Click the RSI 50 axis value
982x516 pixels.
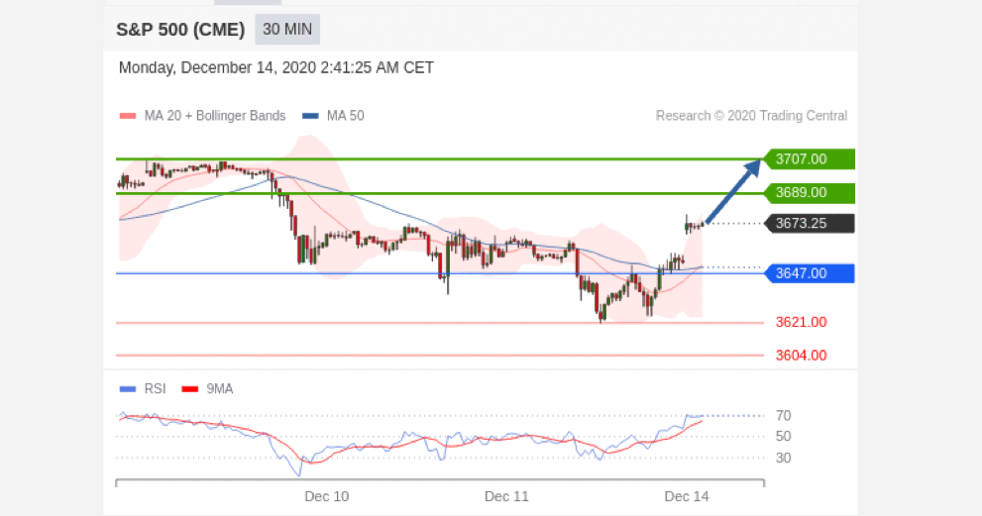[783, 437]
